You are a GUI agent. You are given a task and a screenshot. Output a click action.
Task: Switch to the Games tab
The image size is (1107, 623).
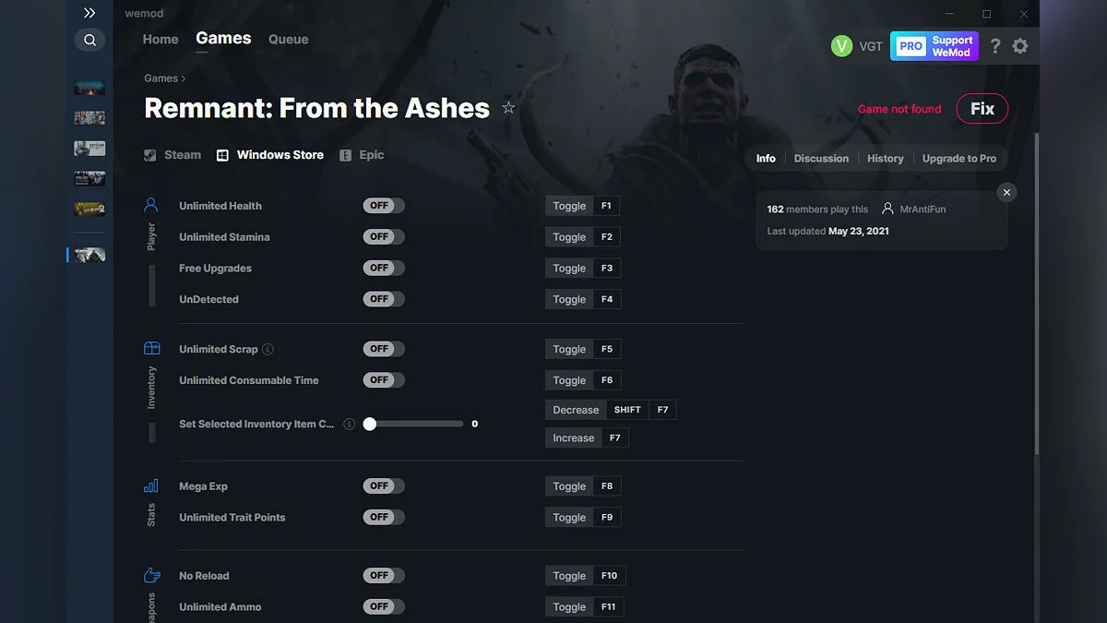coord(222,38)
